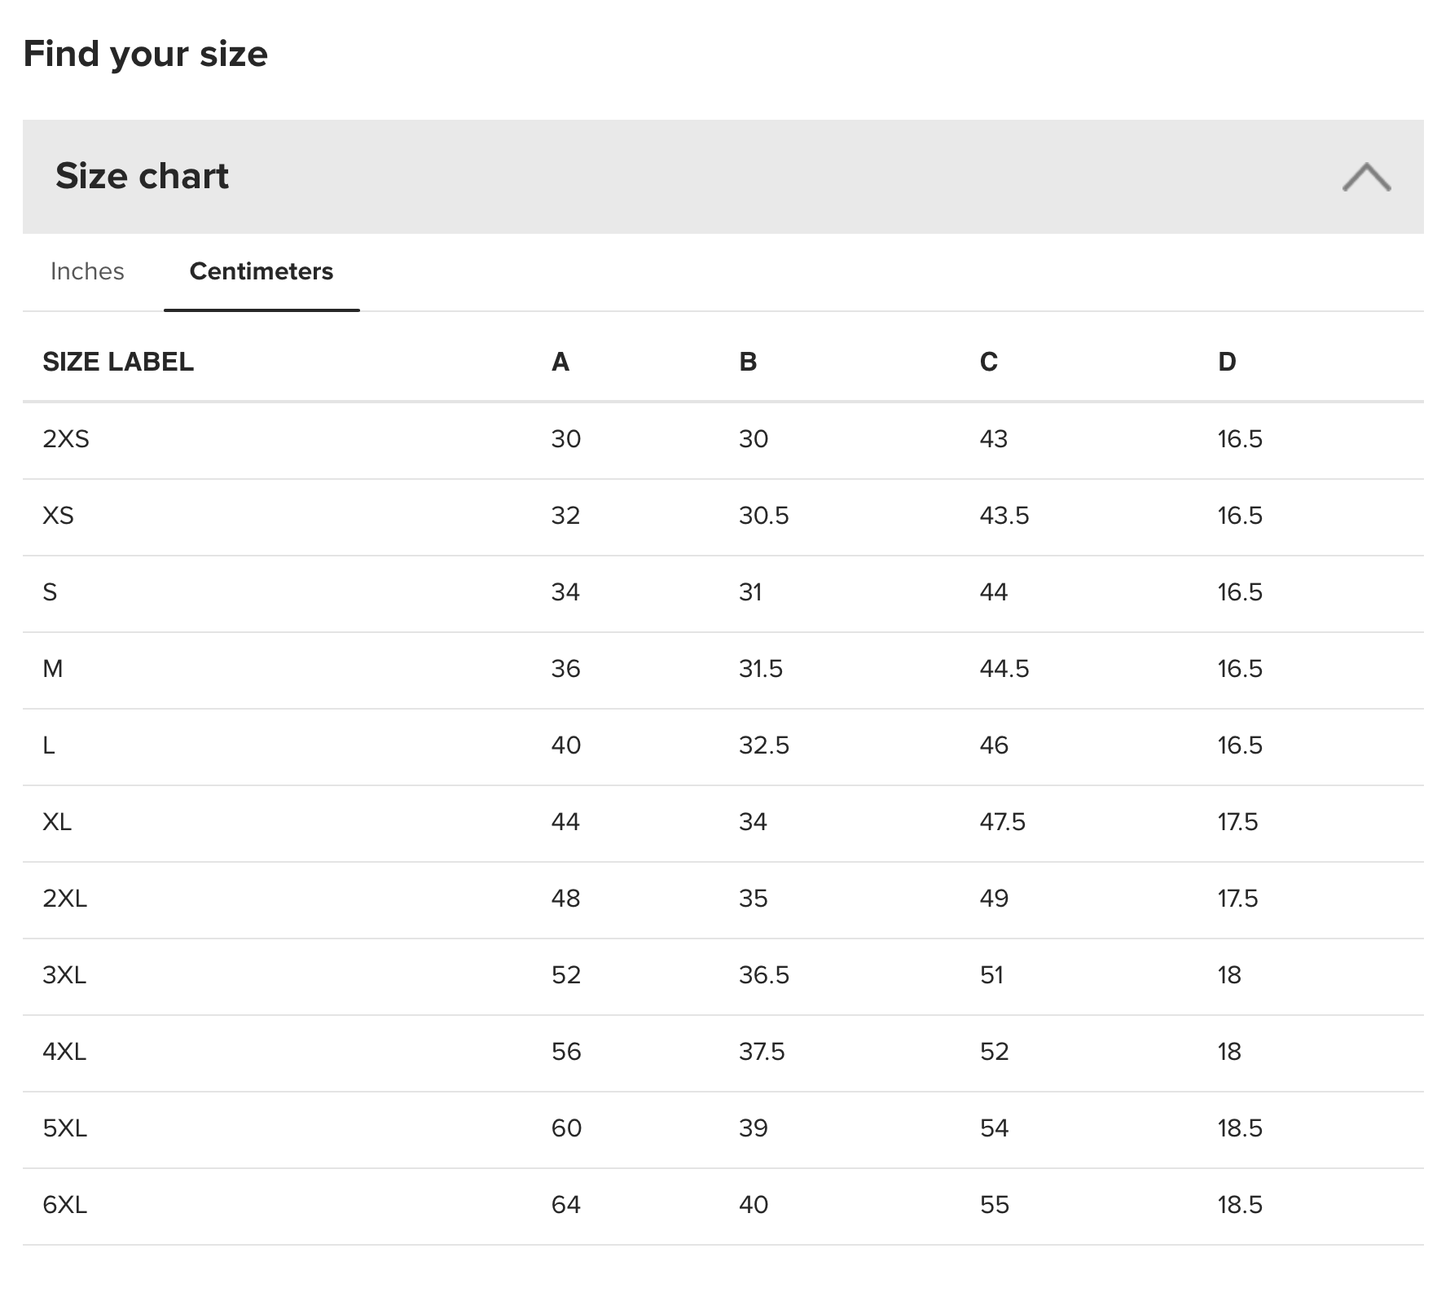
Task: Select the 2XS size row label
Action: point(66,439)
